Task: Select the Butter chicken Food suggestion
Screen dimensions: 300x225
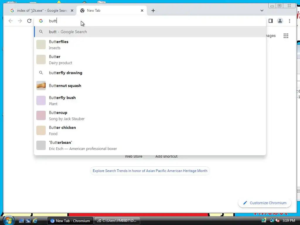Action: pos(150,130)
